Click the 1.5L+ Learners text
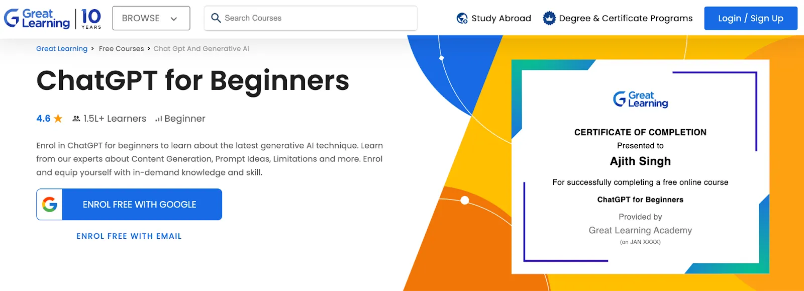 tap(115, 119)
